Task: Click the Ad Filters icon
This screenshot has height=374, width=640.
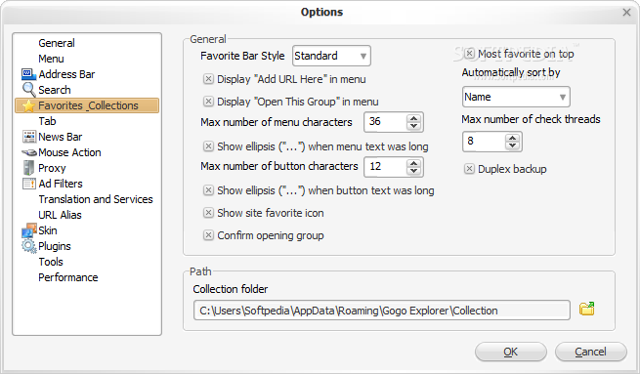Action: click(29, 184)
